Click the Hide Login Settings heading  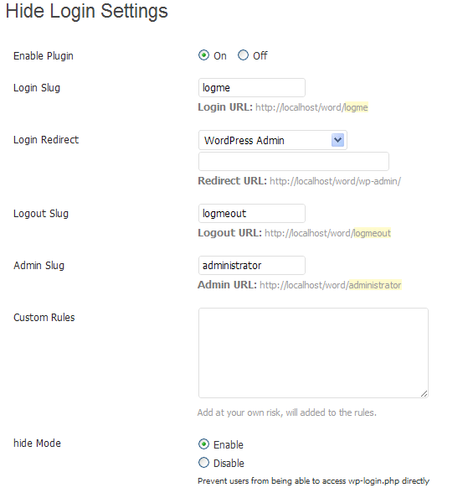point(86,11)
